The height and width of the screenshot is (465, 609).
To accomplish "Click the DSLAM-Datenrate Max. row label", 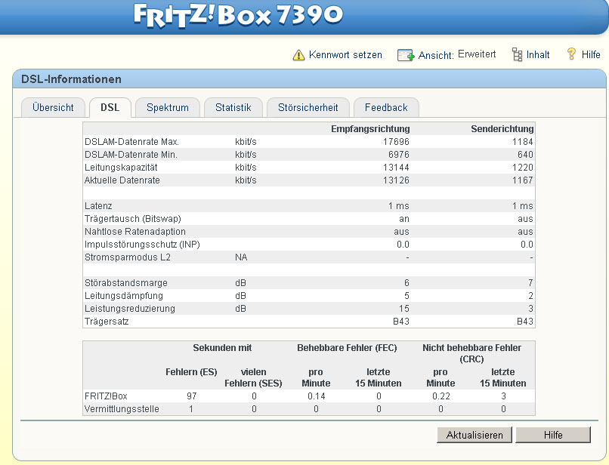I will (x=131, y=142).
